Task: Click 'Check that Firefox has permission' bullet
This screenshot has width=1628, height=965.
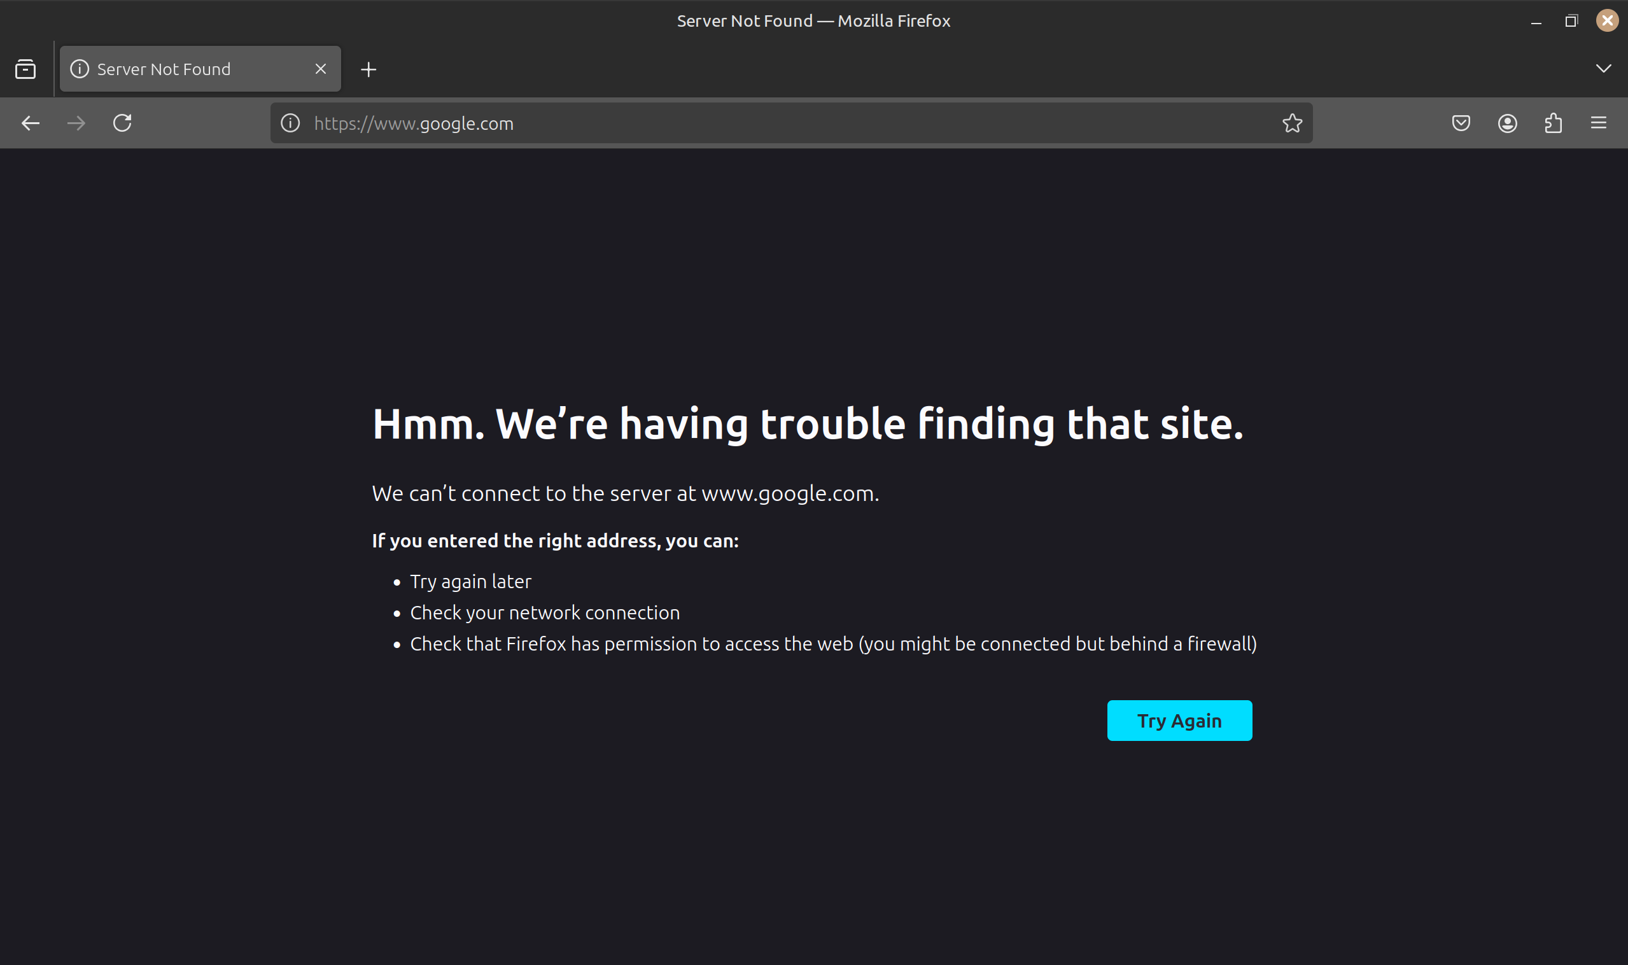Action: click(x=834, y=644)
